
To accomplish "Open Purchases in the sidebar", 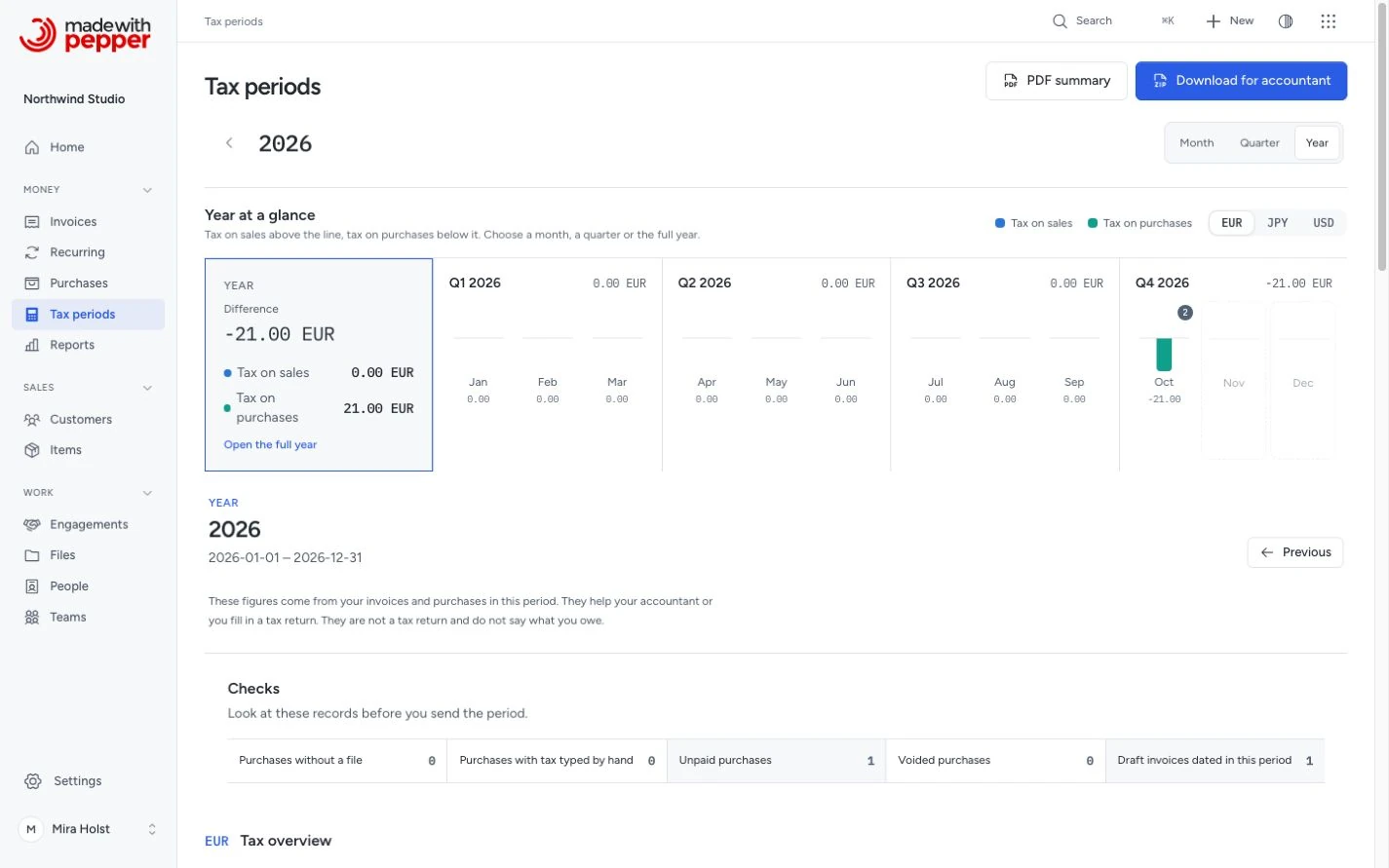I will [88, 283].
